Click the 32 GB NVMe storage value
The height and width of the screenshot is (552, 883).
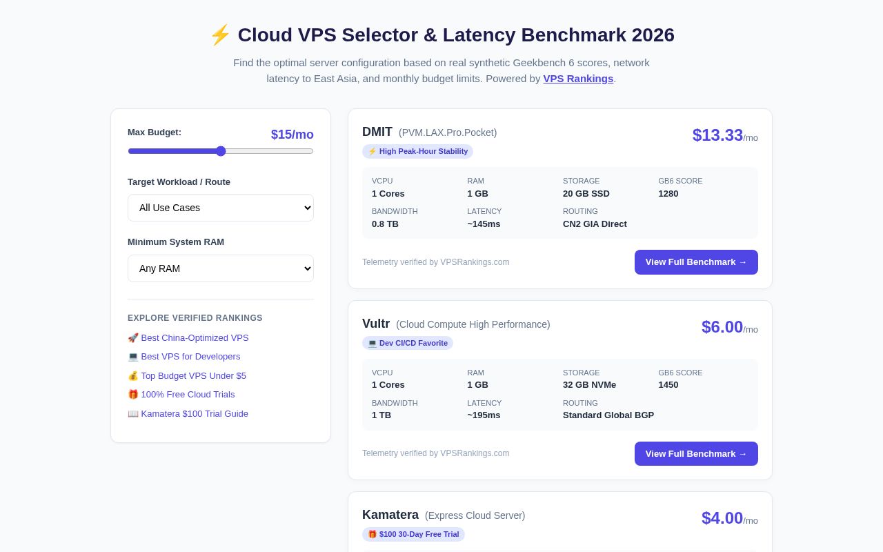[590, 385]
